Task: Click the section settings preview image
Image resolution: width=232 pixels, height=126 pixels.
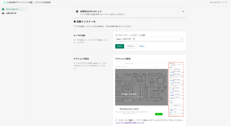Action: [x=150, y=89]
